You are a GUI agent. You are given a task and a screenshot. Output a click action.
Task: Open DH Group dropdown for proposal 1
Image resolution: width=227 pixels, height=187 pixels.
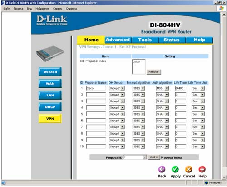tap(117, 88)
